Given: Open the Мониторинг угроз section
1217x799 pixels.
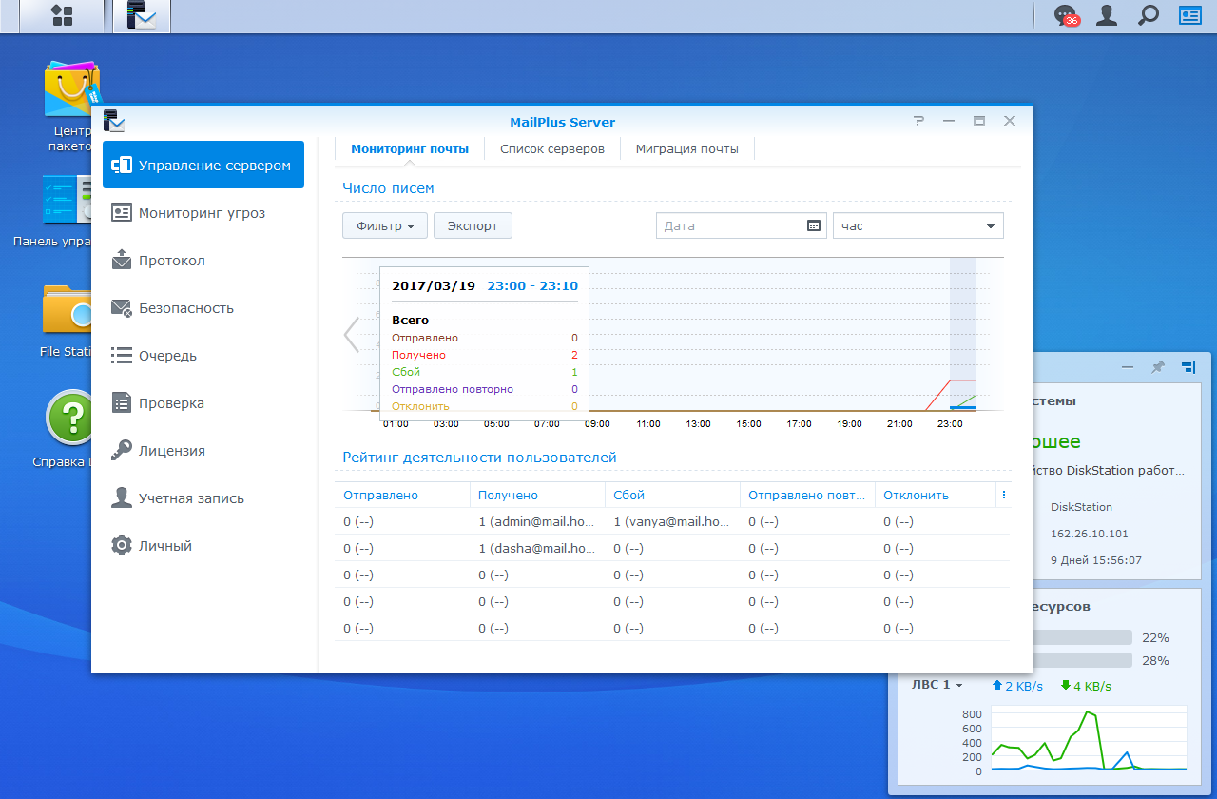Looking at the screenshot, I should pos(203,213).
